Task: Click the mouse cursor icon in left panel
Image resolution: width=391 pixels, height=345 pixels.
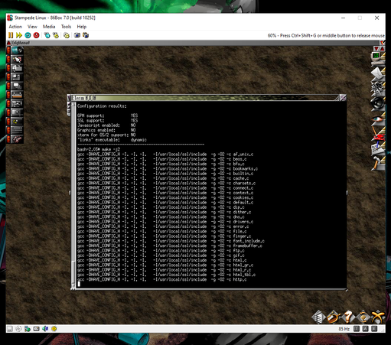Action: pyautogui.click(x=17, y=60)
